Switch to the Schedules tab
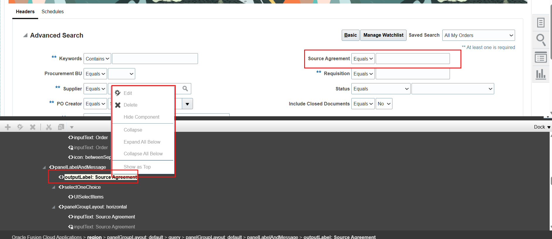This screenshot has height=239, width=552. click(53, 11)
